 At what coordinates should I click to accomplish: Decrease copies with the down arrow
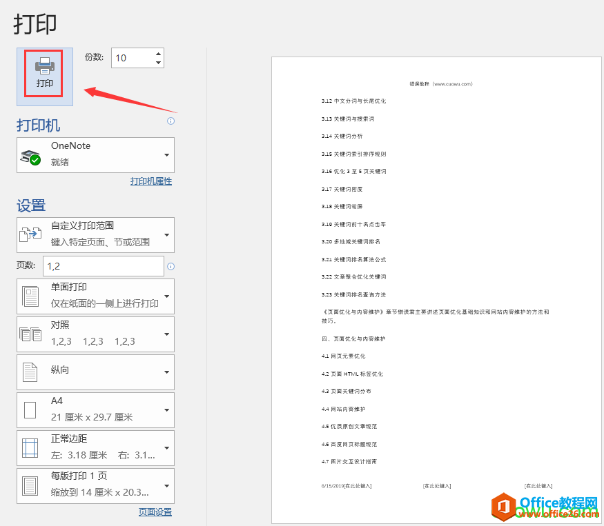click(x=159, y=63)
